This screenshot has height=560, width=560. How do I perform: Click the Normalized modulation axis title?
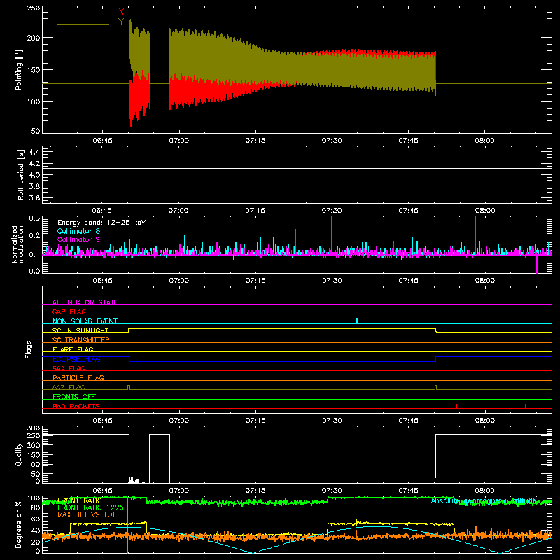[x=17, y=244]
